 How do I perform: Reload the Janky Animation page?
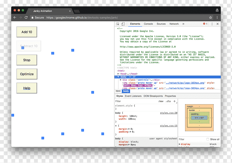tap(26, 17)
